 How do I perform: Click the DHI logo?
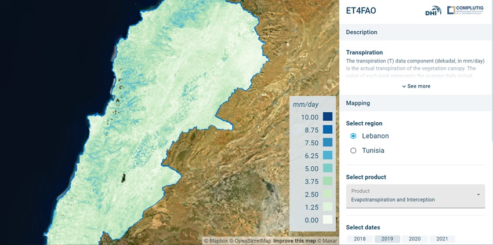click(x=433, y=10)
